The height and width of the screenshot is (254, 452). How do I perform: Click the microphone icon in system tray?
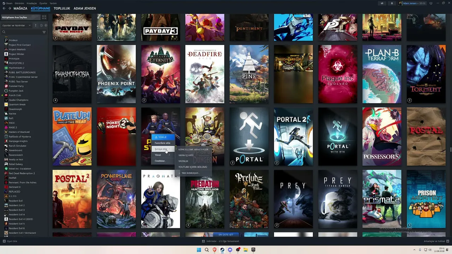point(420,250)
